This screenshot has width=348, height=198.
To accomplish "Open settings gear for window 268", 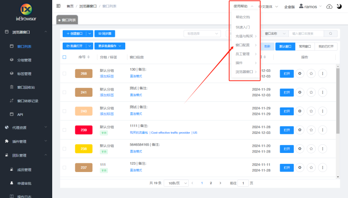I will [300, 73].
